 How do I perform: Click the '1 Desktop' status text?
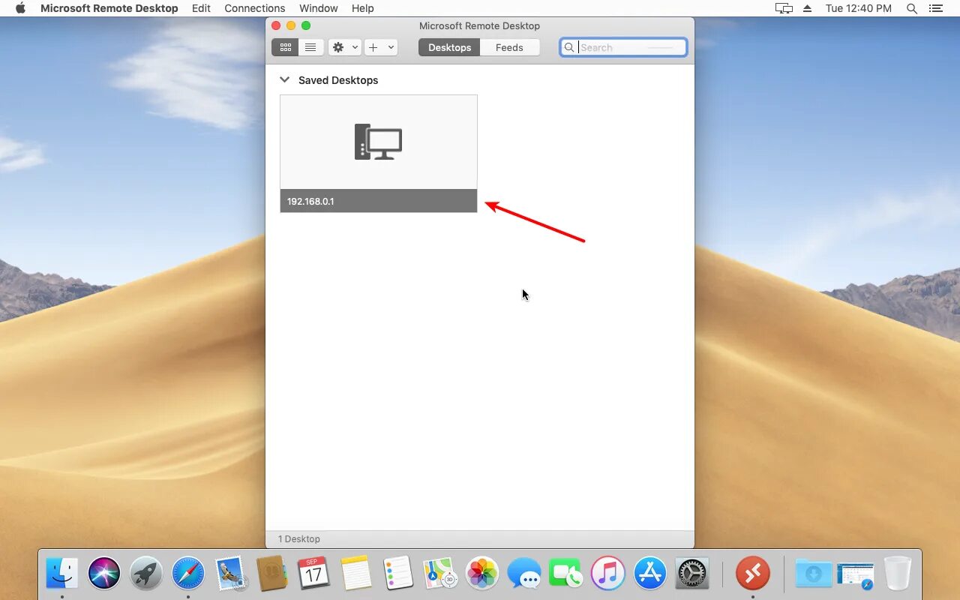click(299, 538)
